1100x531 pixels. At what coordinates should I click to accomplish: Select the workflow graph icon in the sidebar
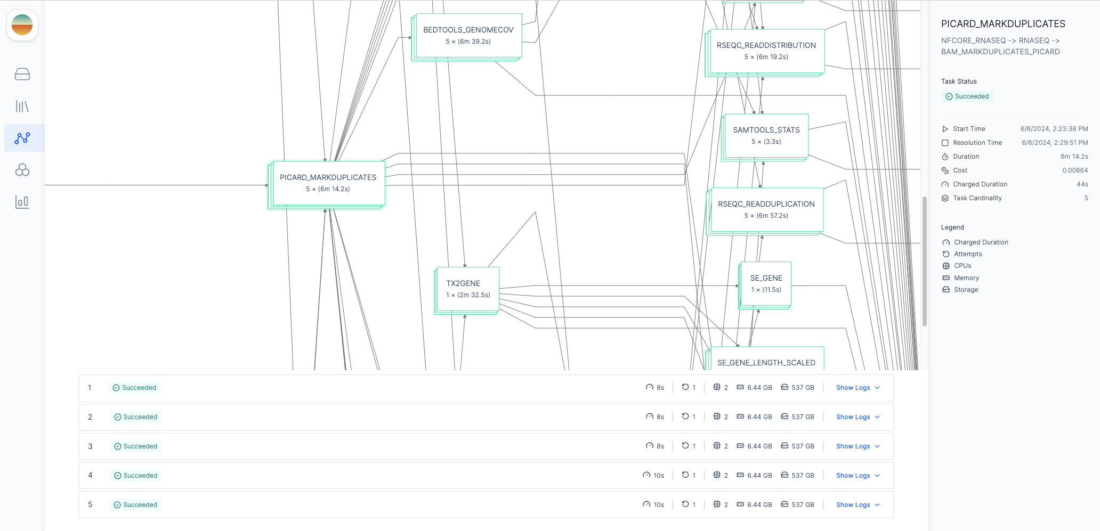pyautogui.click(x=22, y=138)
